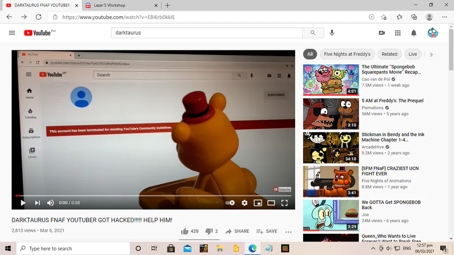
Task: Switch to the Lazer'S Workshop tab
Action: [121, 5]
